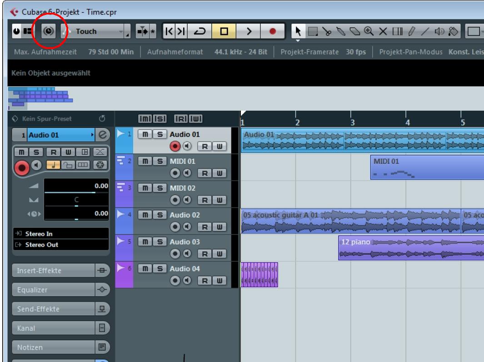Freeze the audio channel snowflake button
Screen dimensions: 484x362
[x=100, y=165]
